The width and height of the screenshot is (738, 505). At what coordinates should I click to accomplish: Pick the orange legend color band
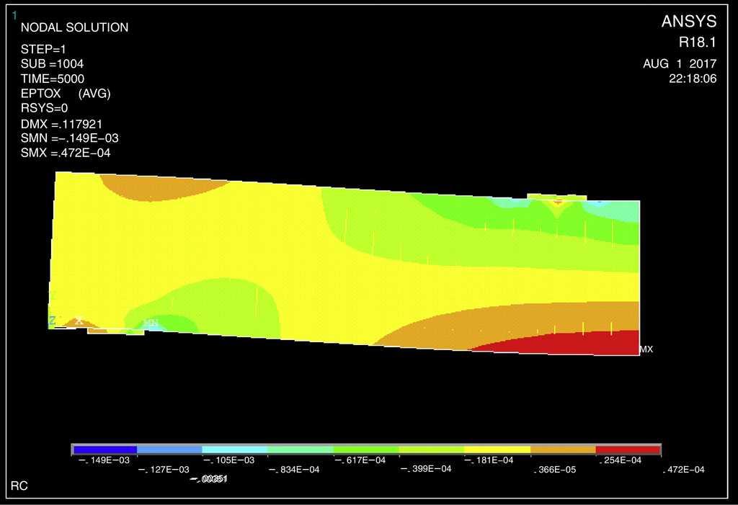562,450
